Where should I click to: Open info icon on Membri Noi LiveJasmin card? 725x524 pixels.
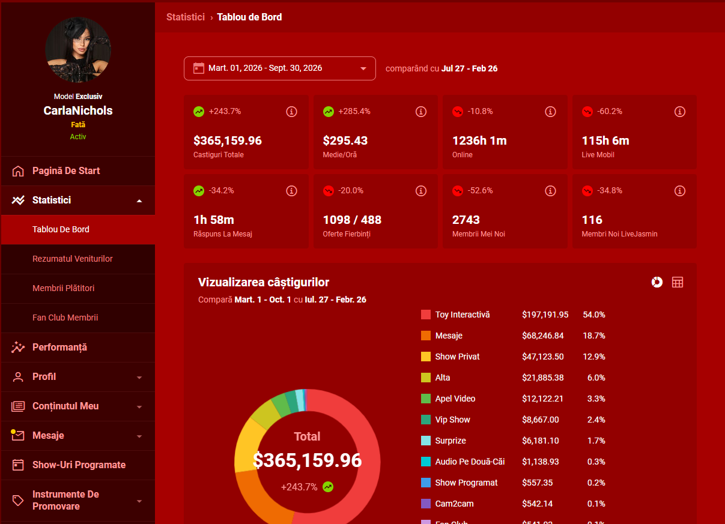pos(680,191)
